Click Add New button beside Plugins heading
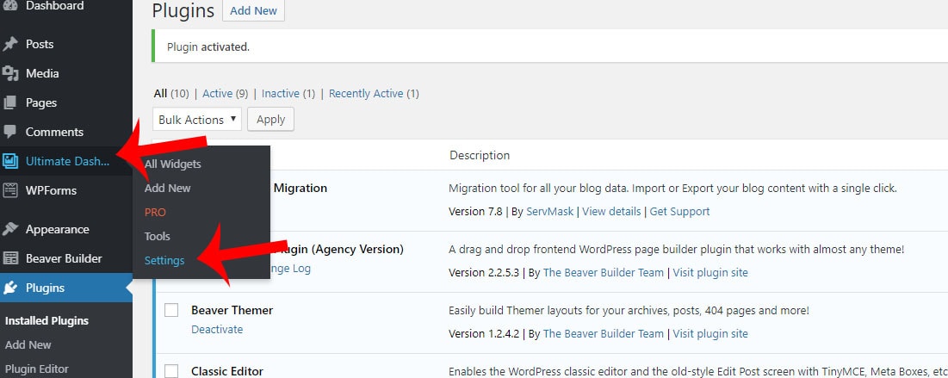The image size is (948, 378). pos(253,11)
